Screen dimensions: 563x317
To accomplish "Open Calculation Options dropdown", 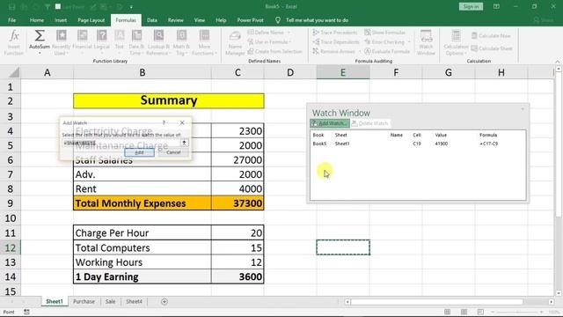I will [x=456, y=43].
